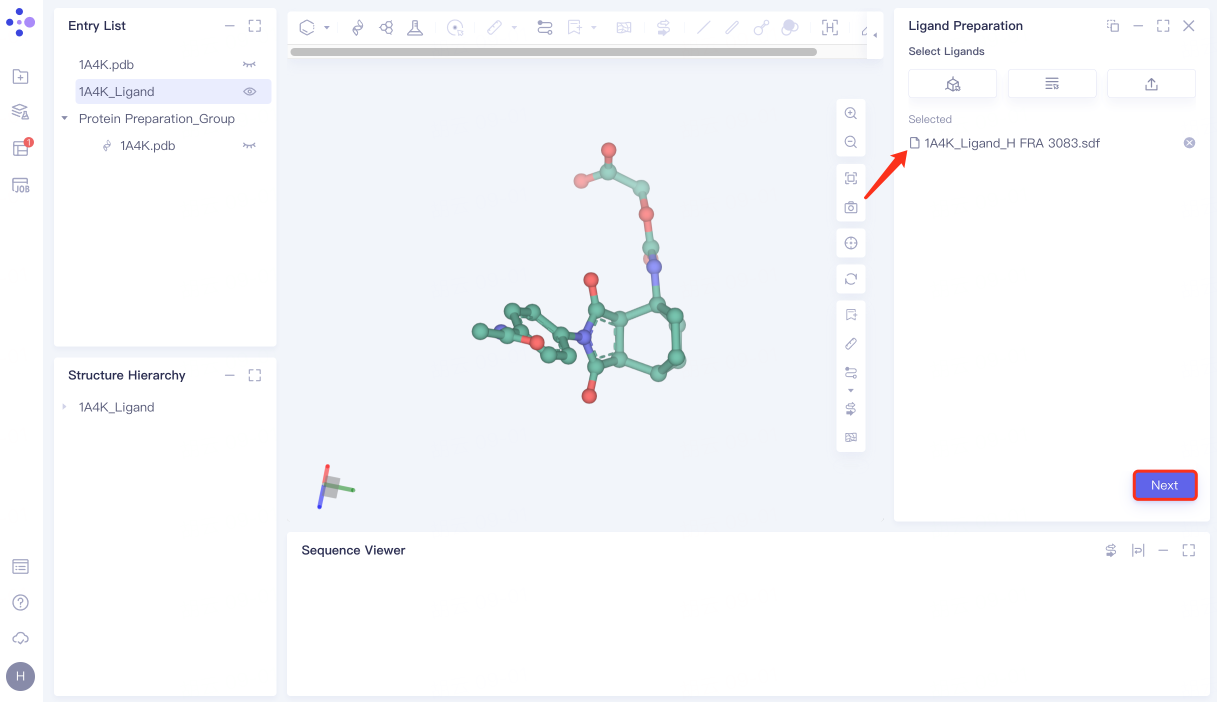Hide the 1A4K_Ligand entry
1217x702 pixels.
pyautogui.click(x=250, y=91)
